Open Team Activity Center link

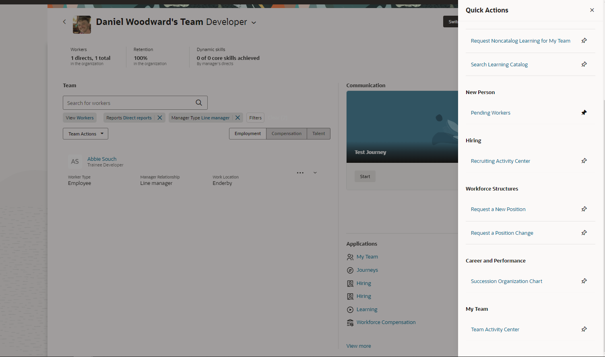(495, 330)
